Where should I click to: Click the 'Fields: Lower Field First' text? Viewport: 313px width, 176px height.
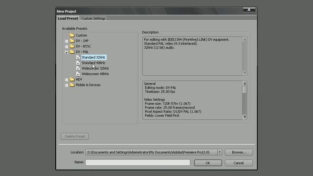click(x=162, y=115)
